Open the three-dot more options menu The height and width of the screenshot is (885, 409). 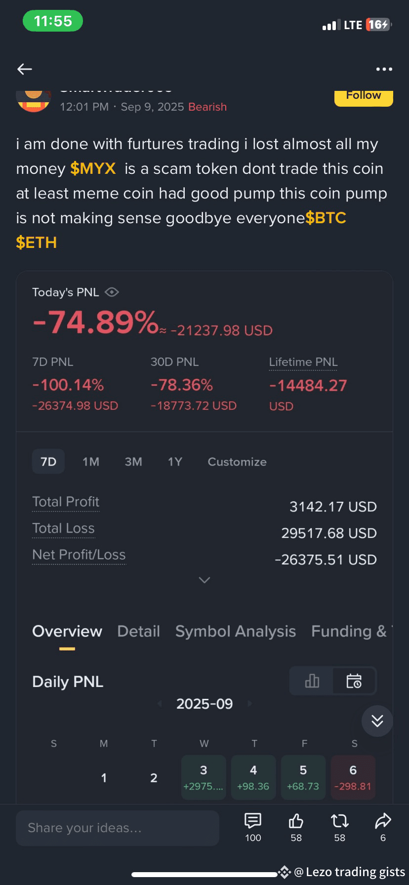[384, 69]
